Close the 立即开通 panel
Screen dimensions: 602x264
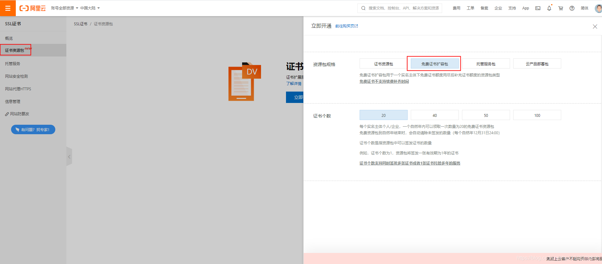click(595, 27)
